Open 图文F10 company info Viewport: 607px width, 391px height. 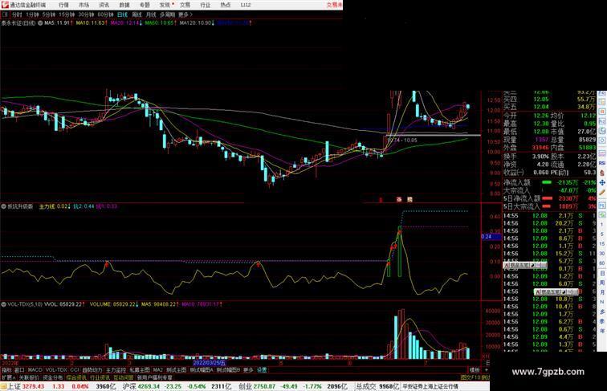[x=471, y=377]
